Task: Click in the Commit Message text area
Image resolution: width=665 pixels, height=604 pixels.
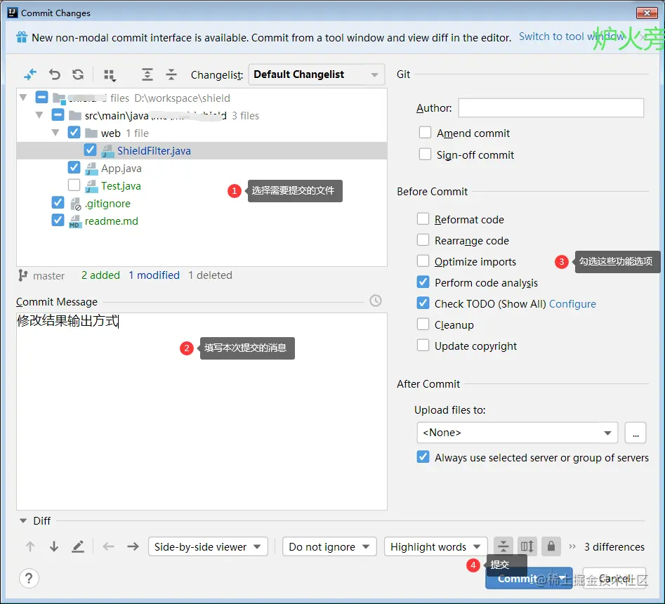Action: tap(202, 412)
